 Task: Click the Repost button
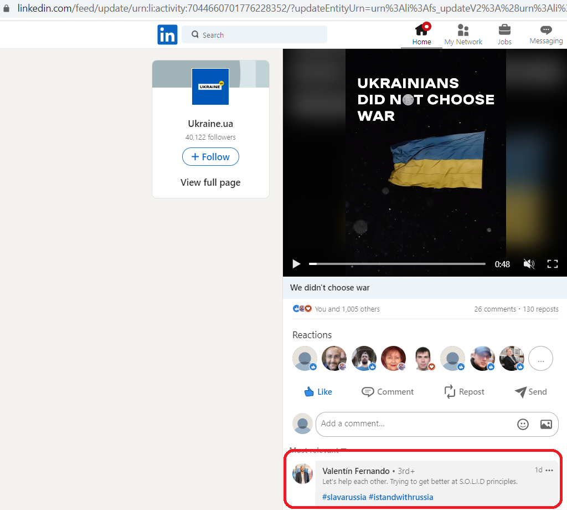465,391
